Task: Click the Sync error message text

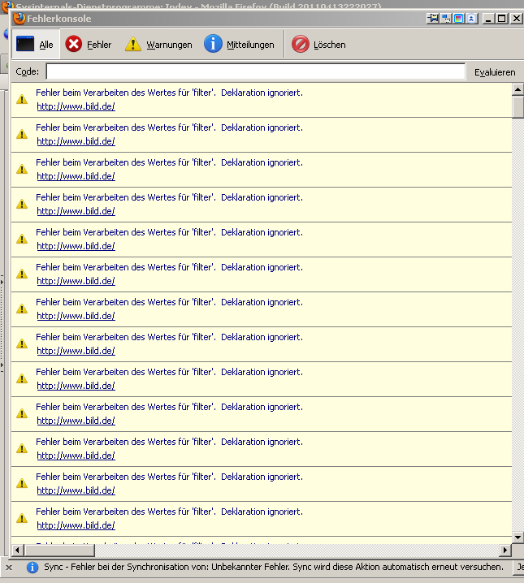Action: click(273, 567)
